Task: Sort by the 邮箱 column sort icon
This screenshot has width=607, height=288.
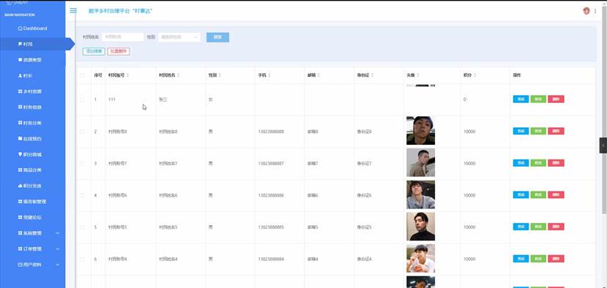Action: tap(319, 75)
